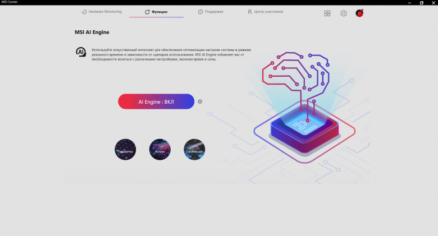
Task: Click the MSI AI Engine heading
Action: (92, 32)
